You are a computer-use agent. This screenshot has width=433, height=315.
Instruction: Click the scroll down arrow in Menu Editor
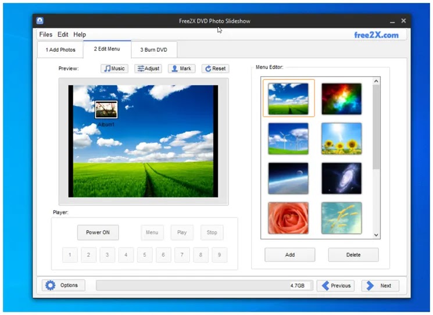click(376, 235)
